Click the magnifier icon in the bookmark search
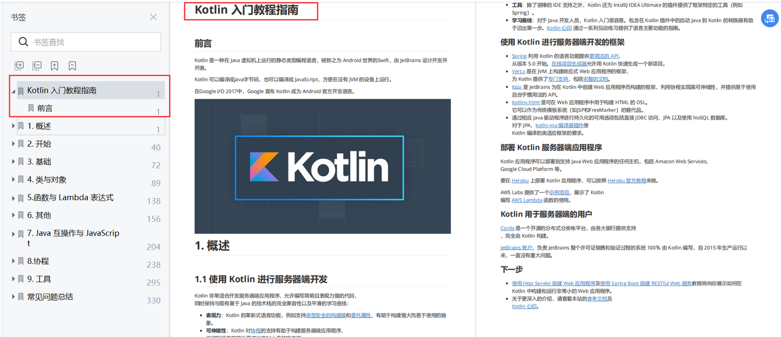Image resolution: width=781 pixels, height=337 pixels. [x=23, y=42]
